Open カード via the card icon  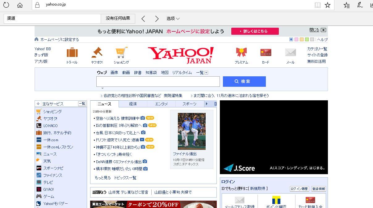266,53
